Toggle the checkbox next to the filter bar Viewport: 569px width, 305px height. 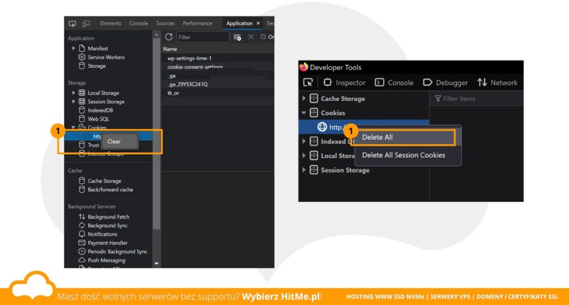263,37
